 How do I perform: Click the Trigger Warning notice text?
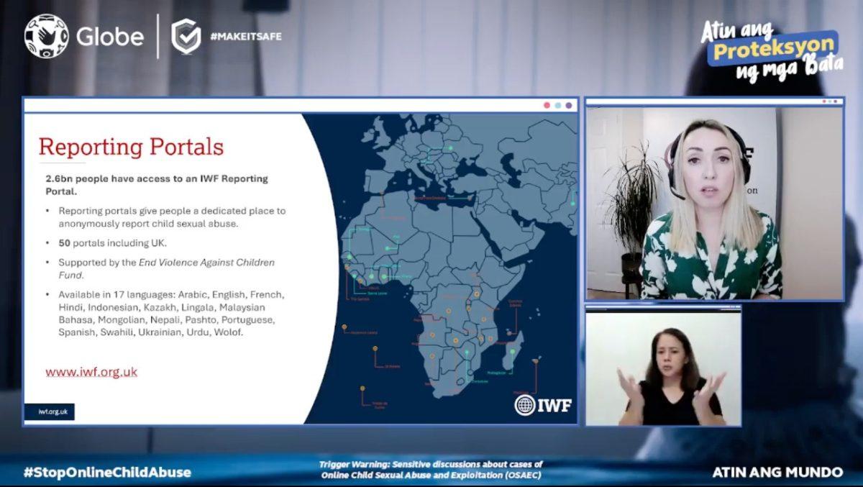pyautogui.click(x=431, y=470)
